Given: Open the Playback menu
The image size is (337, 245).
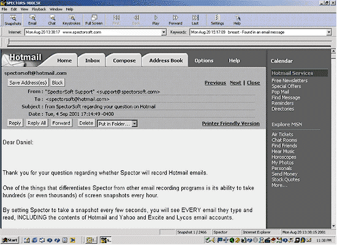Looking at the screenshot, I should (39, 9).
